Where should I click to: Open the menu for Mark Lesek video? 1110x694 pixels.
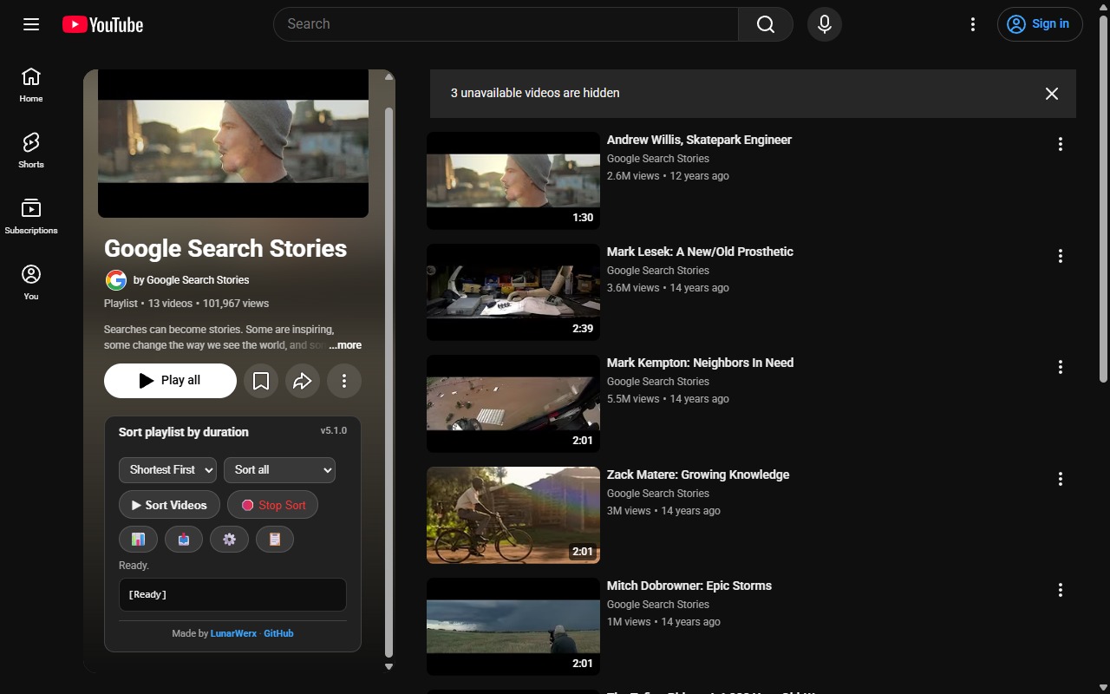tap(1060, 256)
